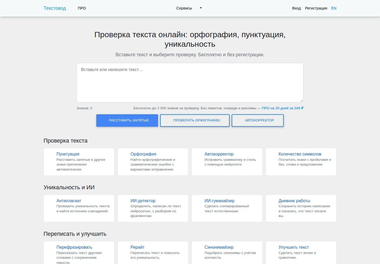Open the Дневник работы card

(301, 208)
